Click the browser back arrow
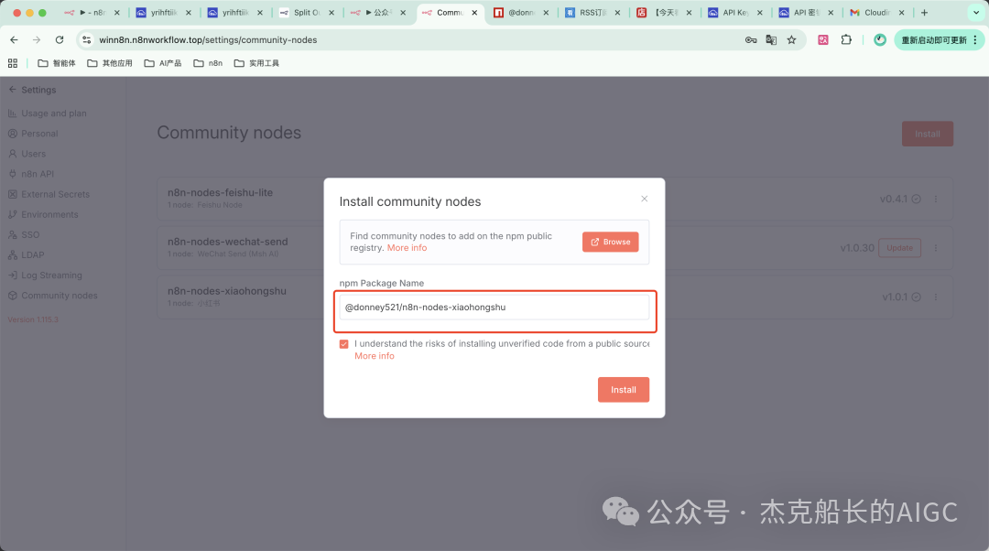 tap(14, 39)
